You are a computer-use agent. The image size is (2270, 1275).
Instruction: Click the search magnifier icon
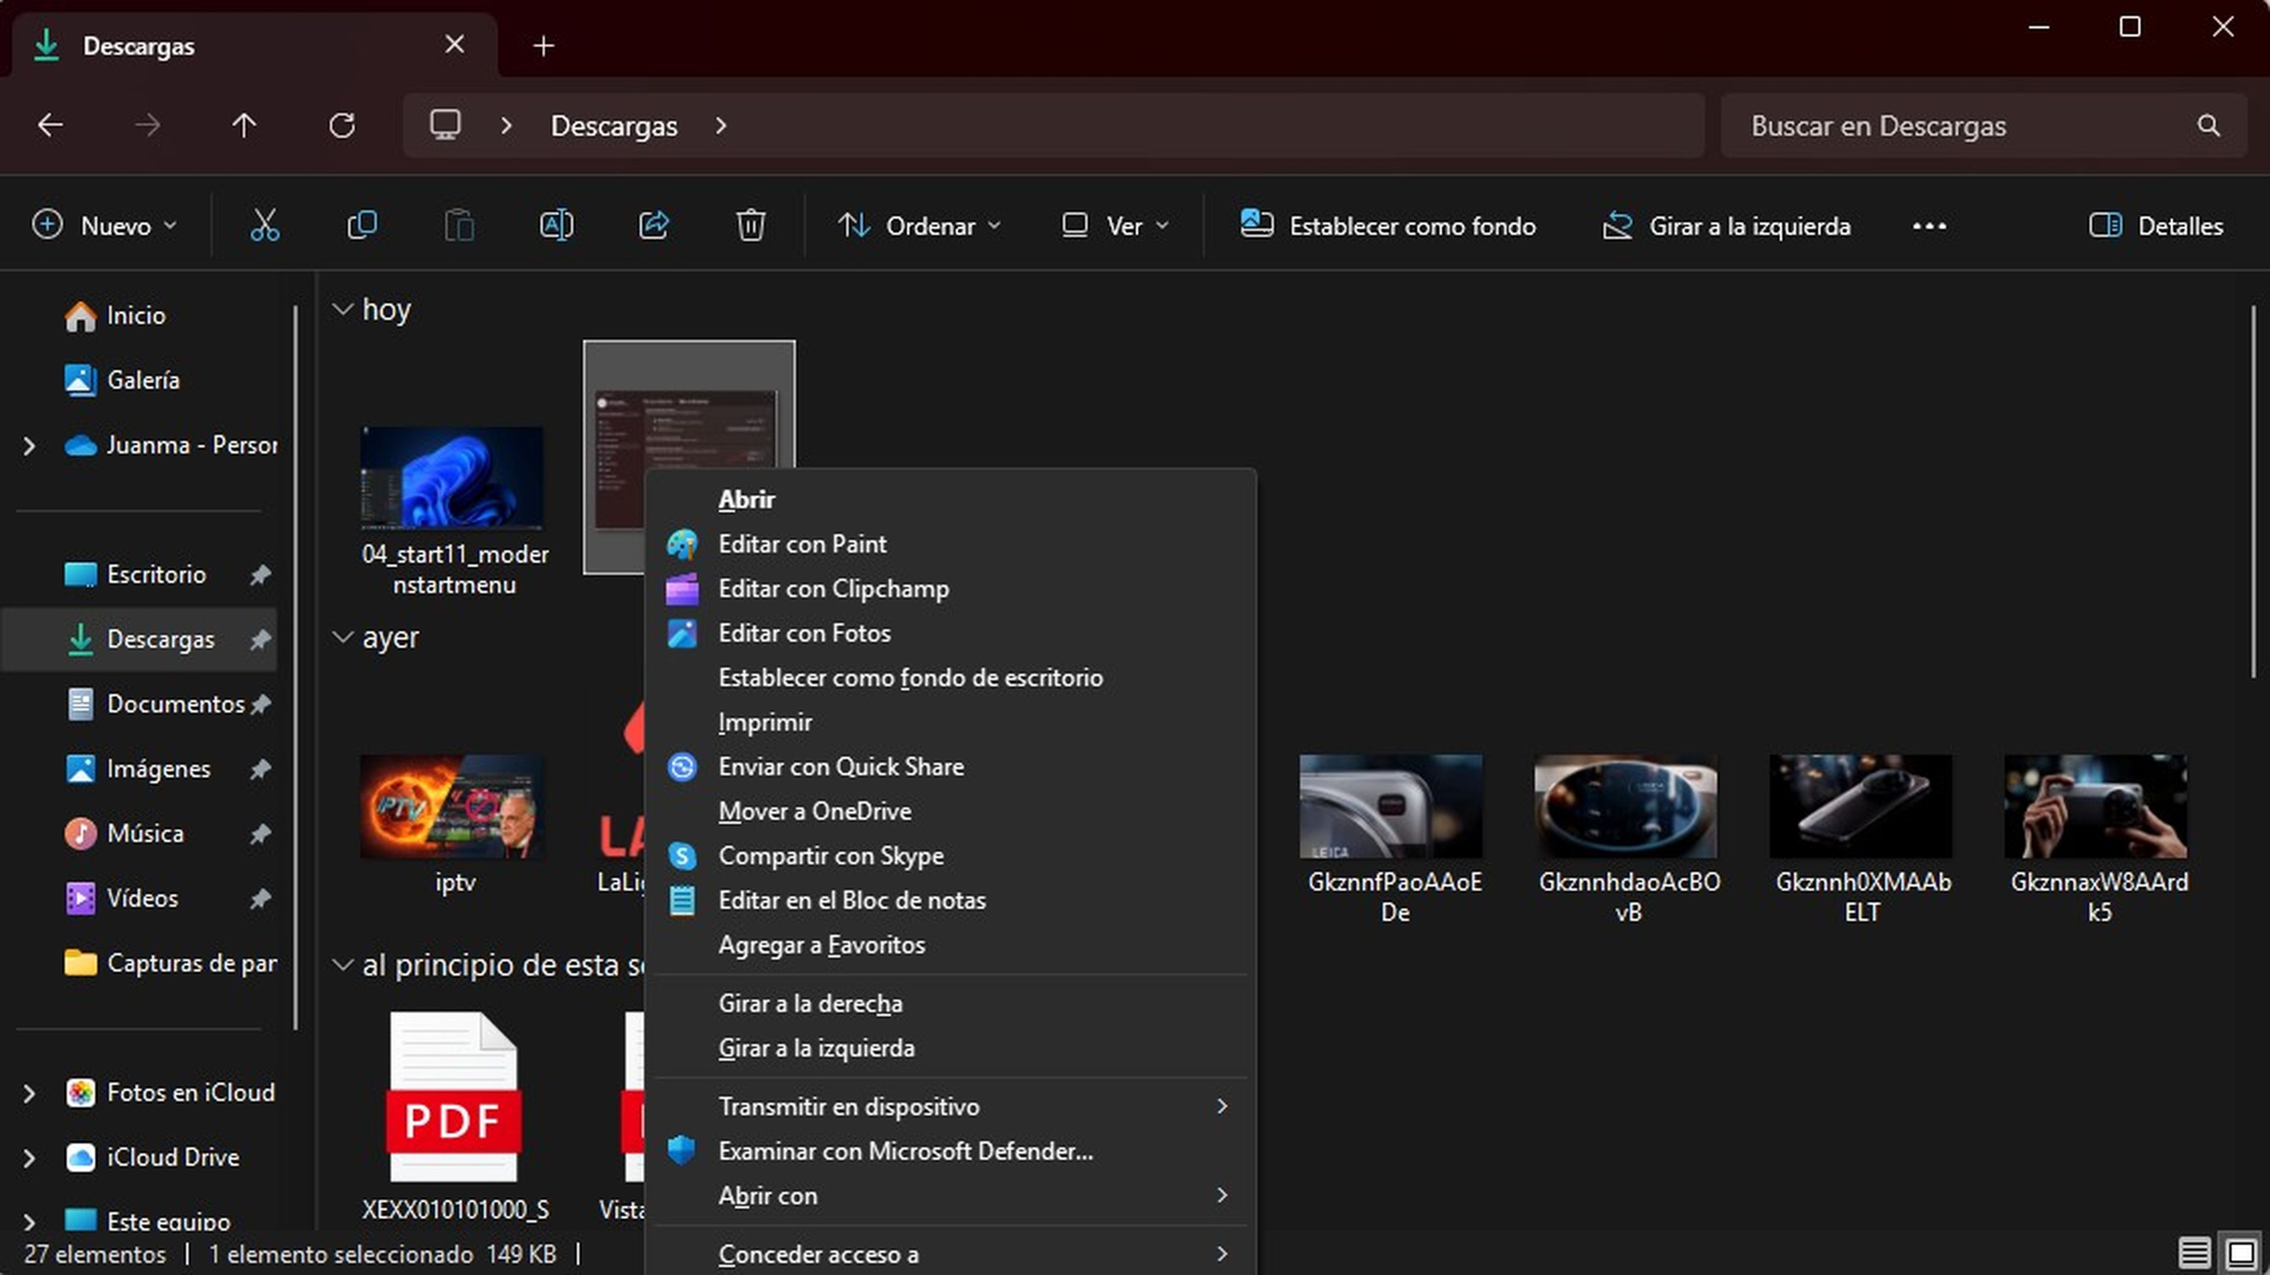click(2209, 125)
